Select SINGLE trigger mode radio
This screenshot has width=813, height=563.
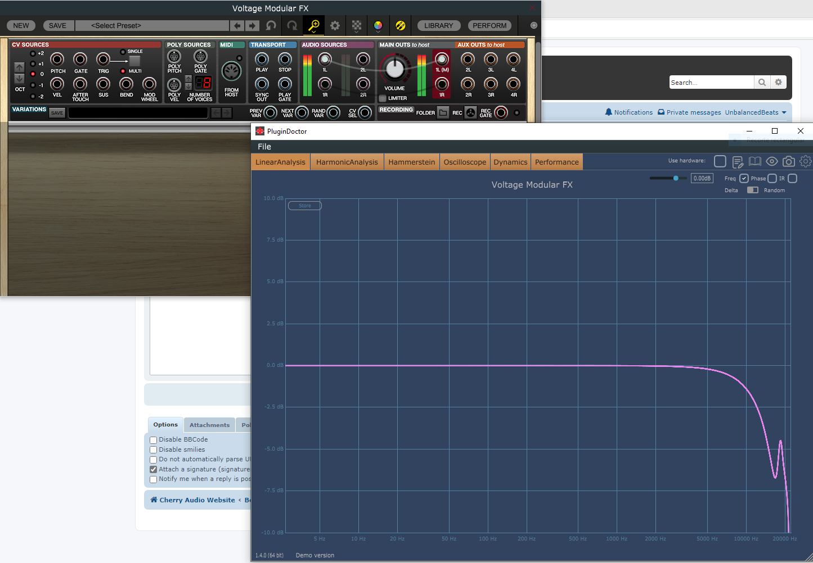coord(123,52)
